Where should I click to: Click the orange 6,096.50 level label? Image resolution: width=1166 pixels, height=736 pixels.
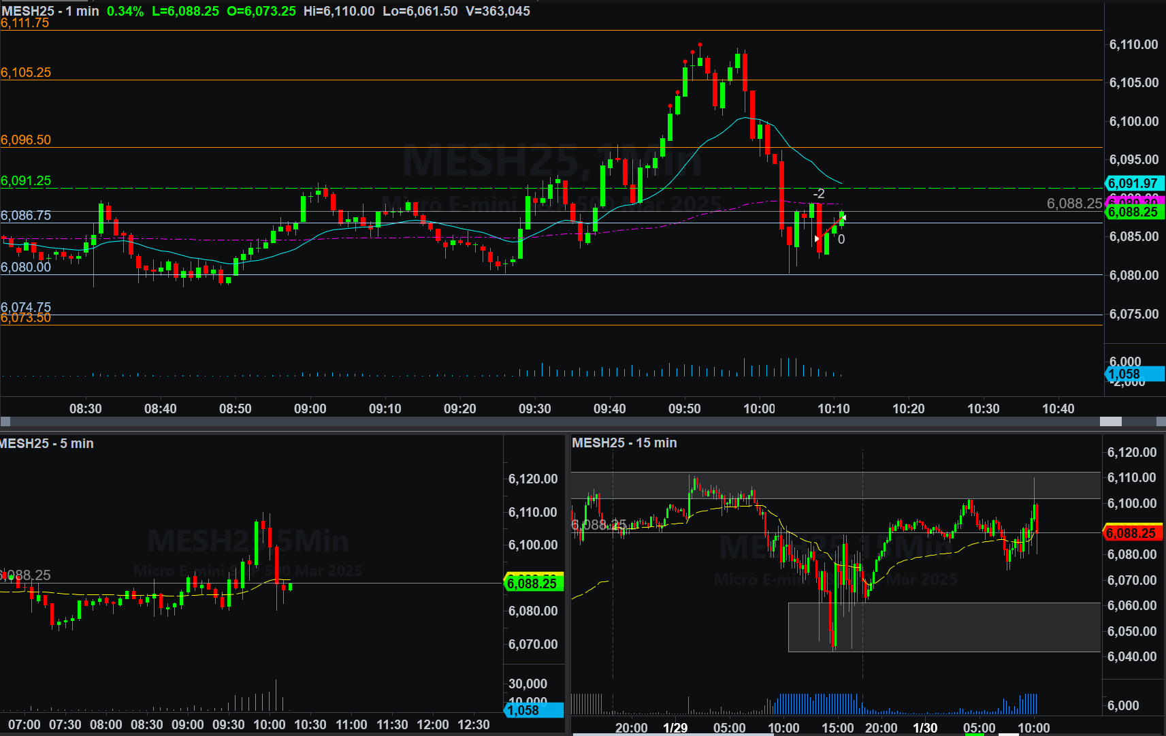(26, 140)
